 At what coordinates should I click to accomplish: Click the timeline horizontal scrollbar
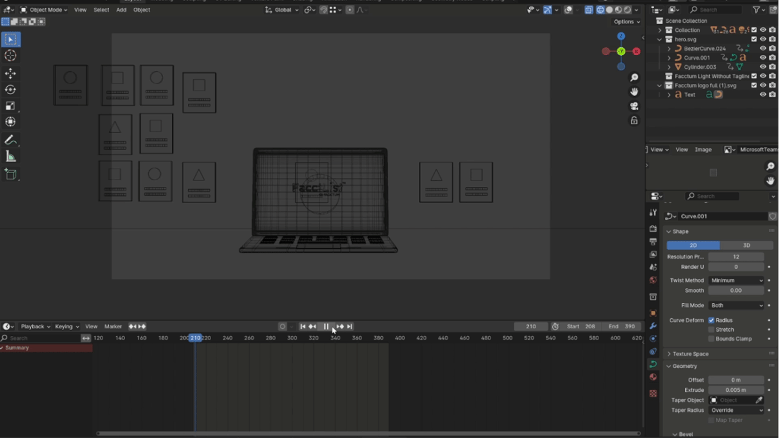[368, 433]
